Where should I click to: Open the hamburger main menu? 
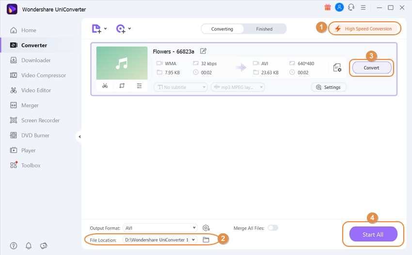coord(363,8)
